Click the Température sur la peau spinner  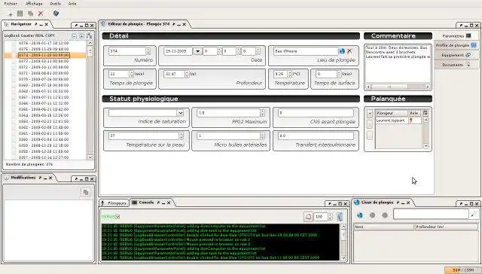(x=181, y=135)
